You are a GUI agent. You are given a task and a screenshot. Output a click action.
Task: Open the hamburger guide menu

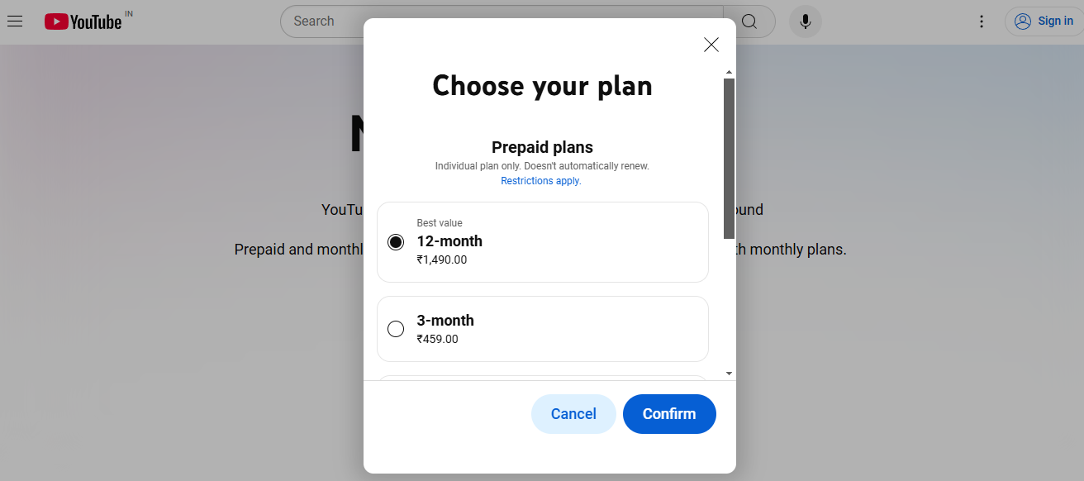(15, 21)
